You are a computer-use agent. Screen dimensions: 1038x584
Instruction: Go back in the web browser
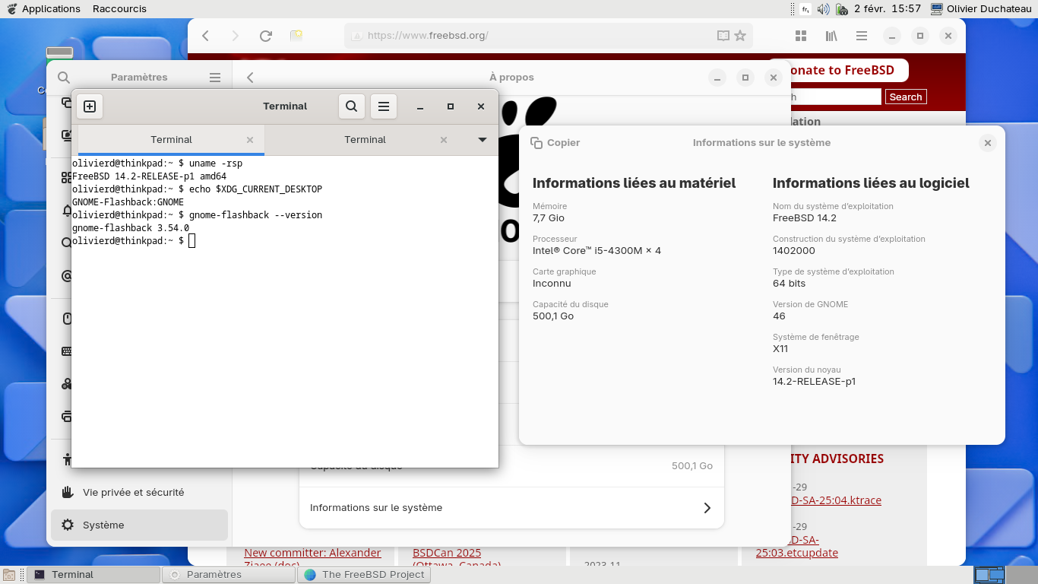[205, 36]
